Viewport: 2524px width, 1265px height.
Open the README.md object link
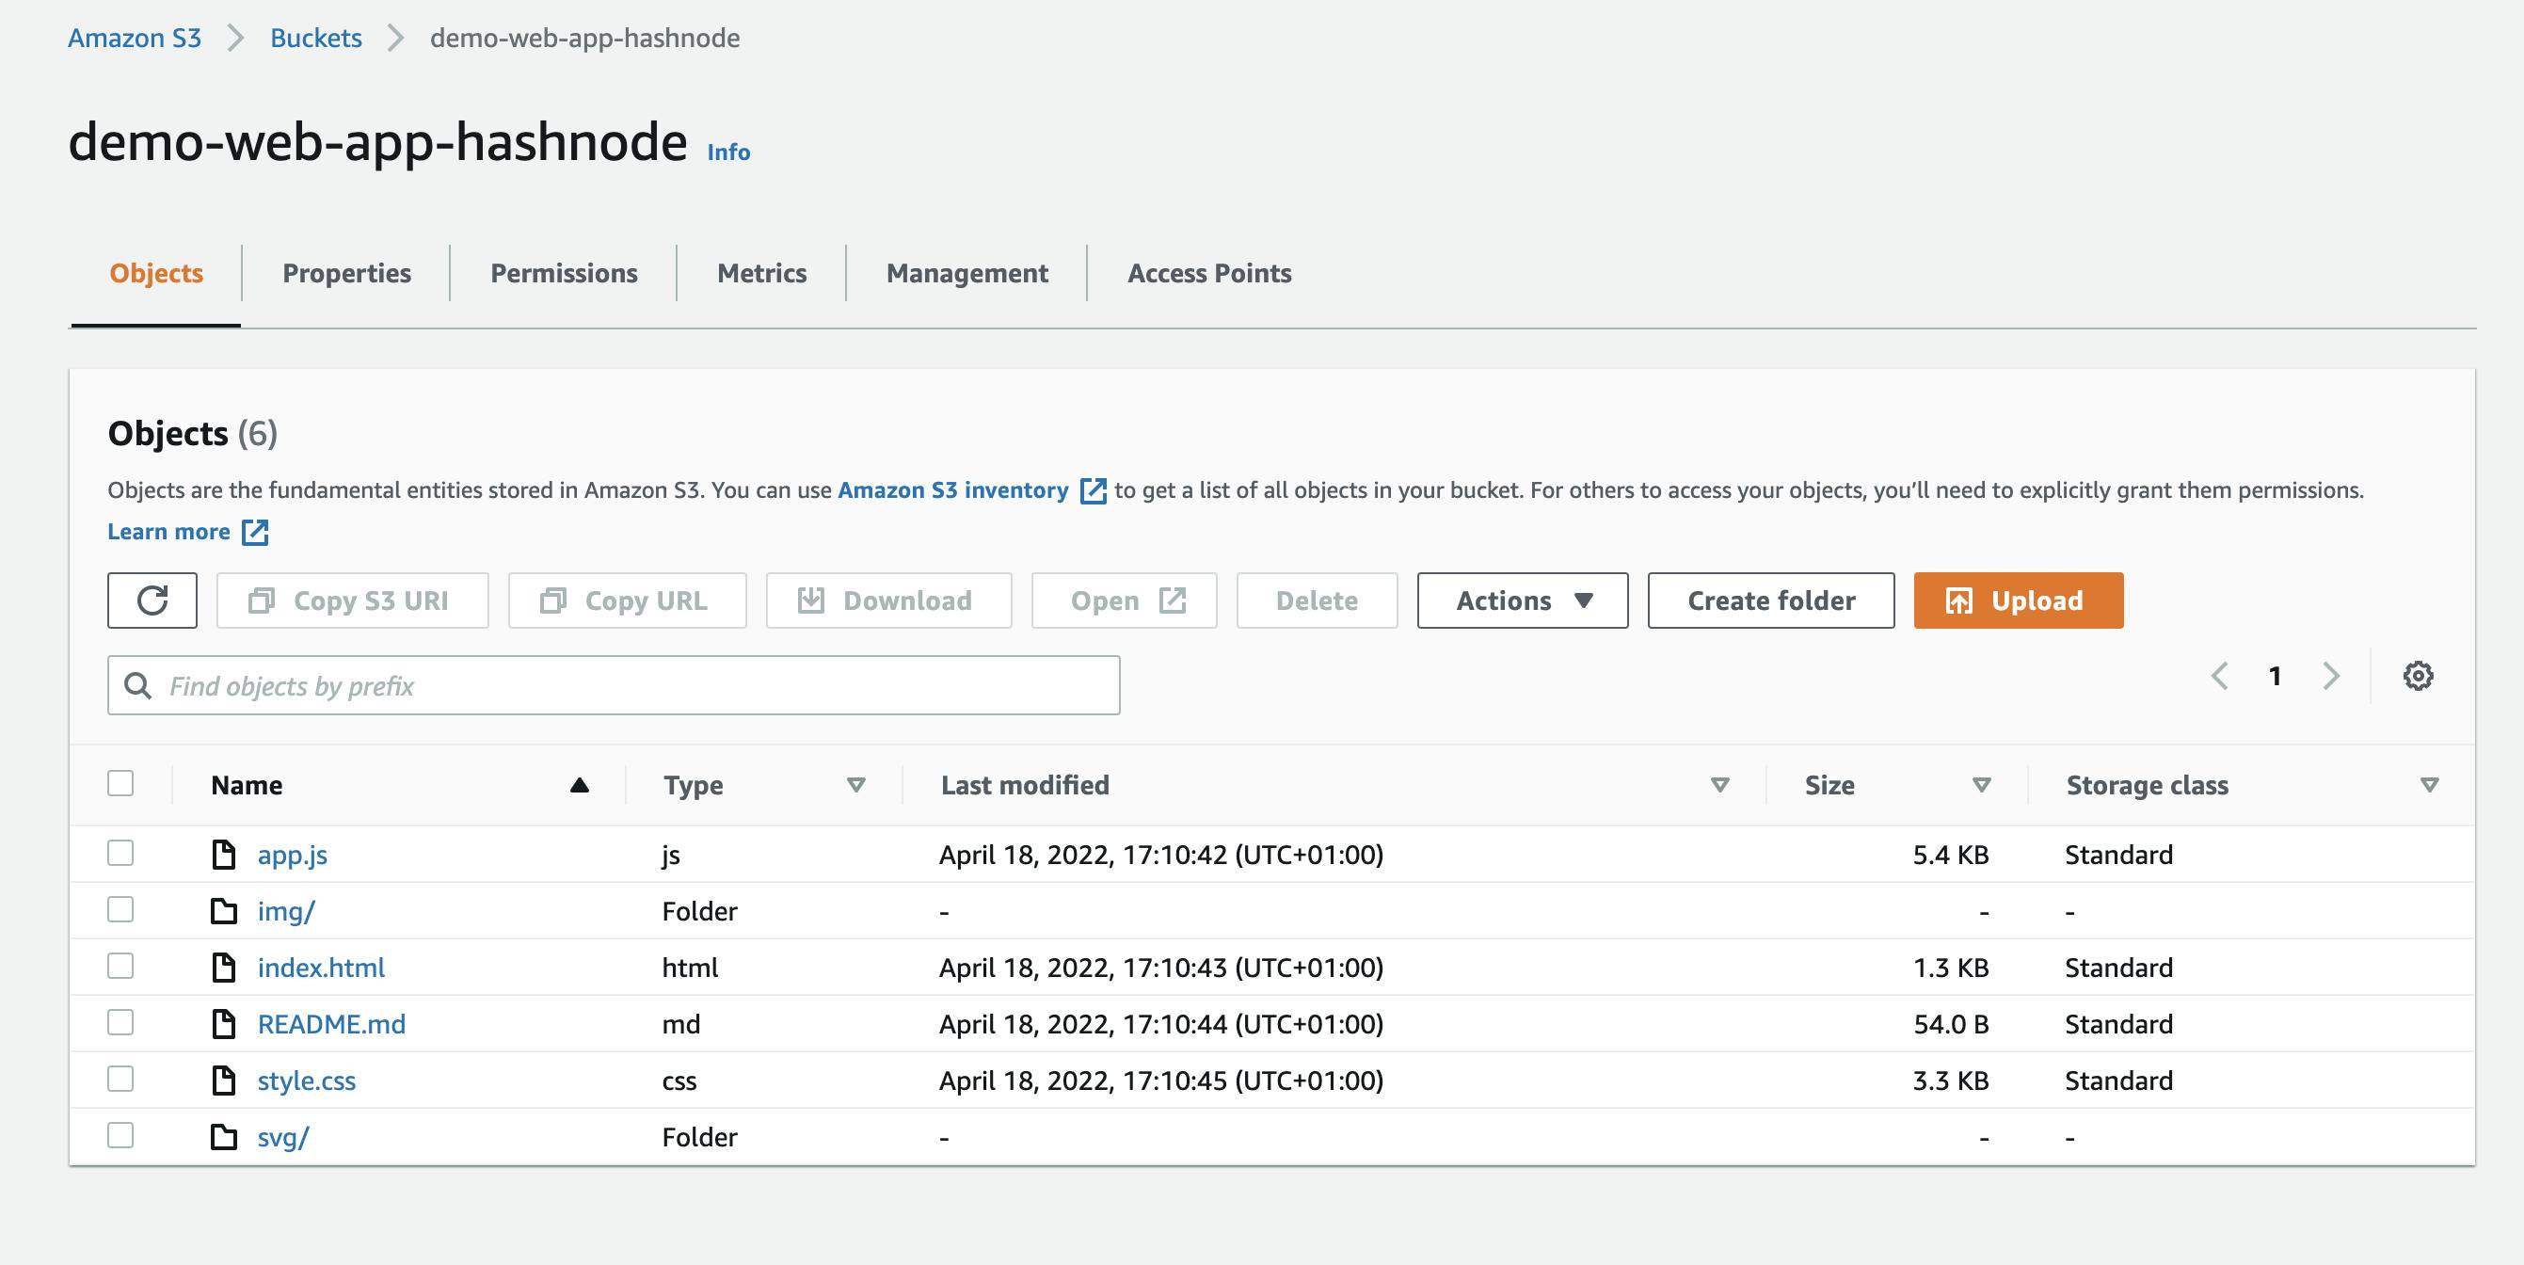pyautogui.click(x=331, y=1024)
